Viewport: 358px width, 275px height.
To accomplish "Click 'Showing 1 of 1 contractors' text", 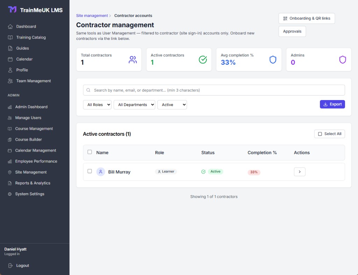I will [214, 197].
